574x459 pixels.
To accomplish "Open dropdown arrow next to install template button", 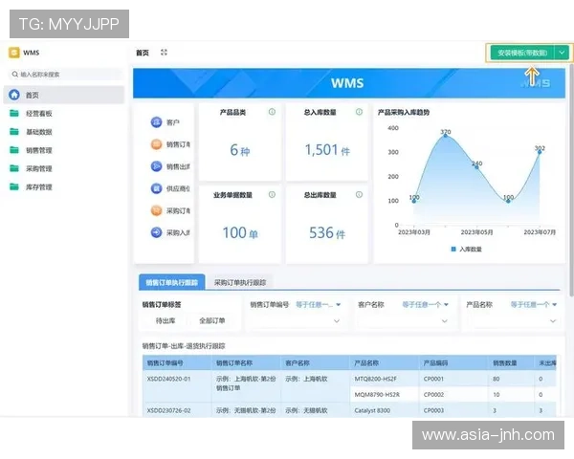I will pos(563,53).
